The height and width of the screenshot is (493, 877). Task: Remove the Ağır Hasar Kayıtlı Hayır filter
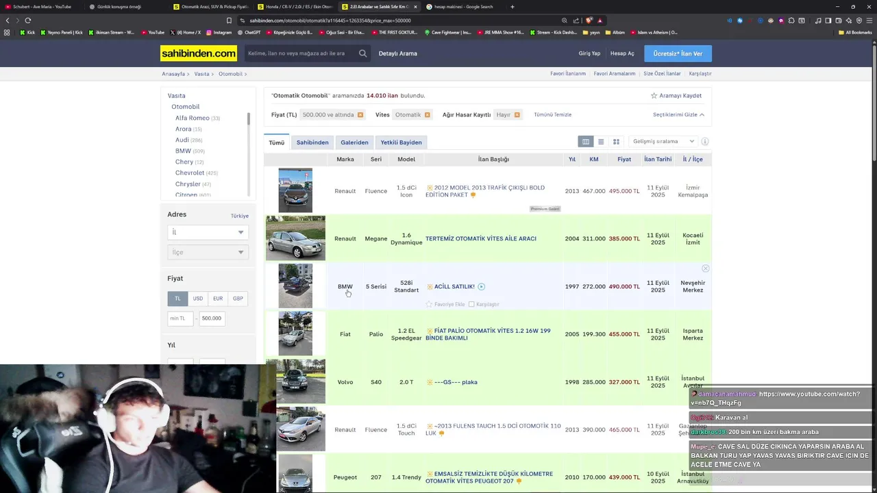[x=517, y=115]
